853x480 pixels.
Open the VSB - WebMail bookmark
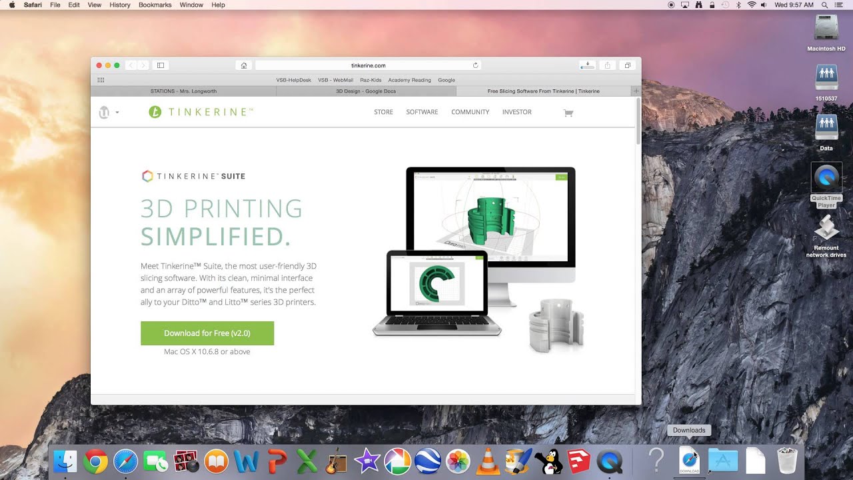(336, 80)
